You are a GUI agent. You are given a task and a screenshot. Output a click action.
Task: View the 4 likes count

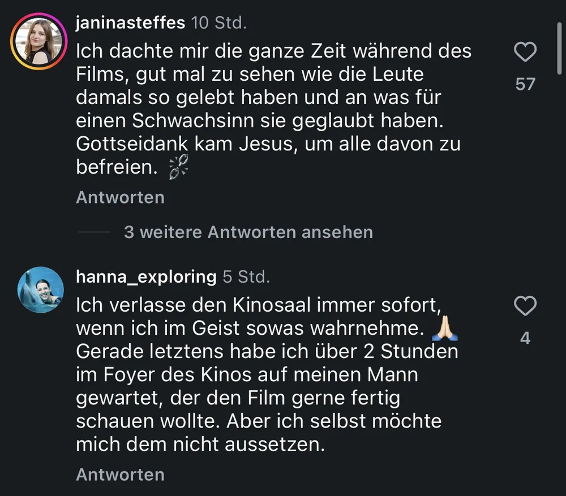525,338
